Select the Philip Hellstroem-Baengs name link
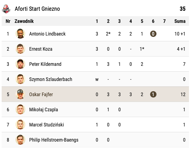 [x=54, y=140]
